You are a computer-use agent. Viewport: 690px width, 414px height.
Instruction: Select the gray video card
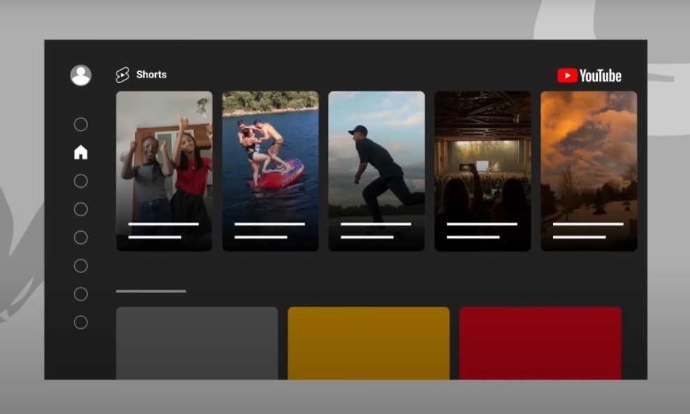click(197, 343)
